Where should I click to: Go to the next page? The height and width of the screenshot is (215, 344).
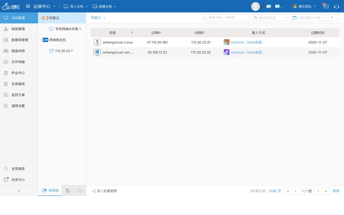point(318,191)
